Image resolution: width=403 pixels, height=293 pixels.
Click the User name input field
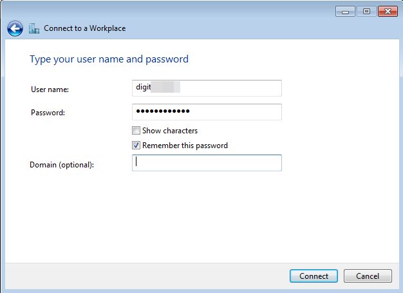(x=207, y=88)
